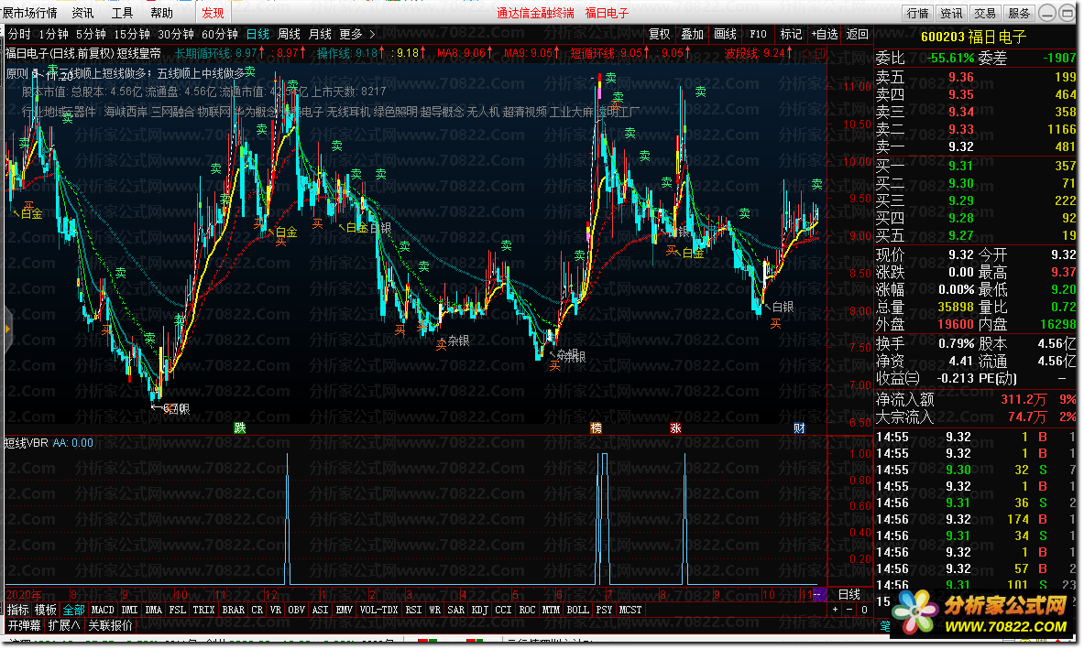Switch sub-chart to SAR indicator

pos(455,610)
